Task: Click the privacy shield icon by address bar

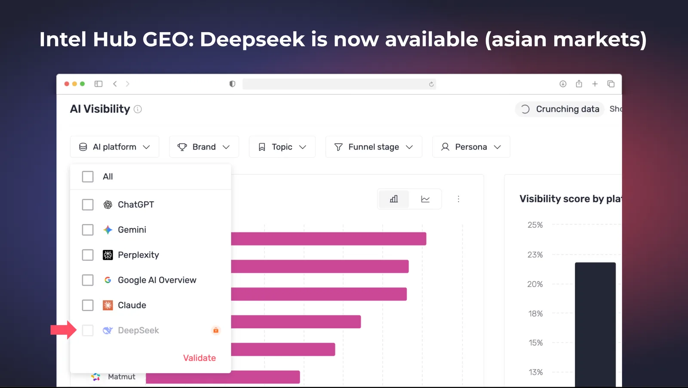Action: pos(232,84)
